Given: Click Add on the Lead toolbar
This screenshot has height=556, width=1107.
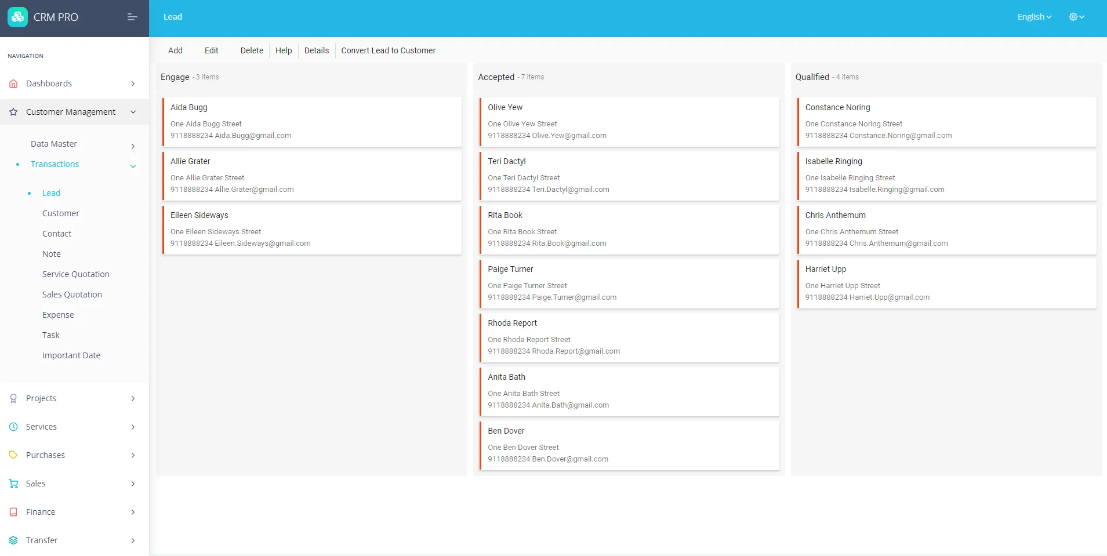Looking at the screenshot, I should point(175,50).
